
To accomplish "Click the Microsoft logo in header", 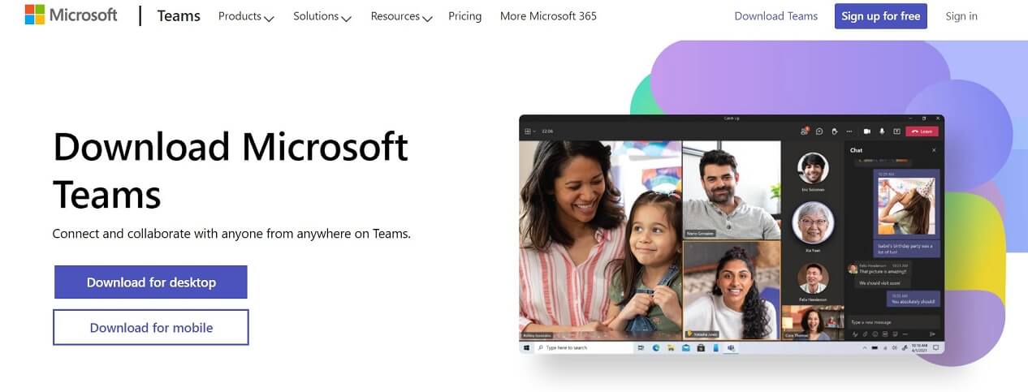I will click(x=71, y=15).
